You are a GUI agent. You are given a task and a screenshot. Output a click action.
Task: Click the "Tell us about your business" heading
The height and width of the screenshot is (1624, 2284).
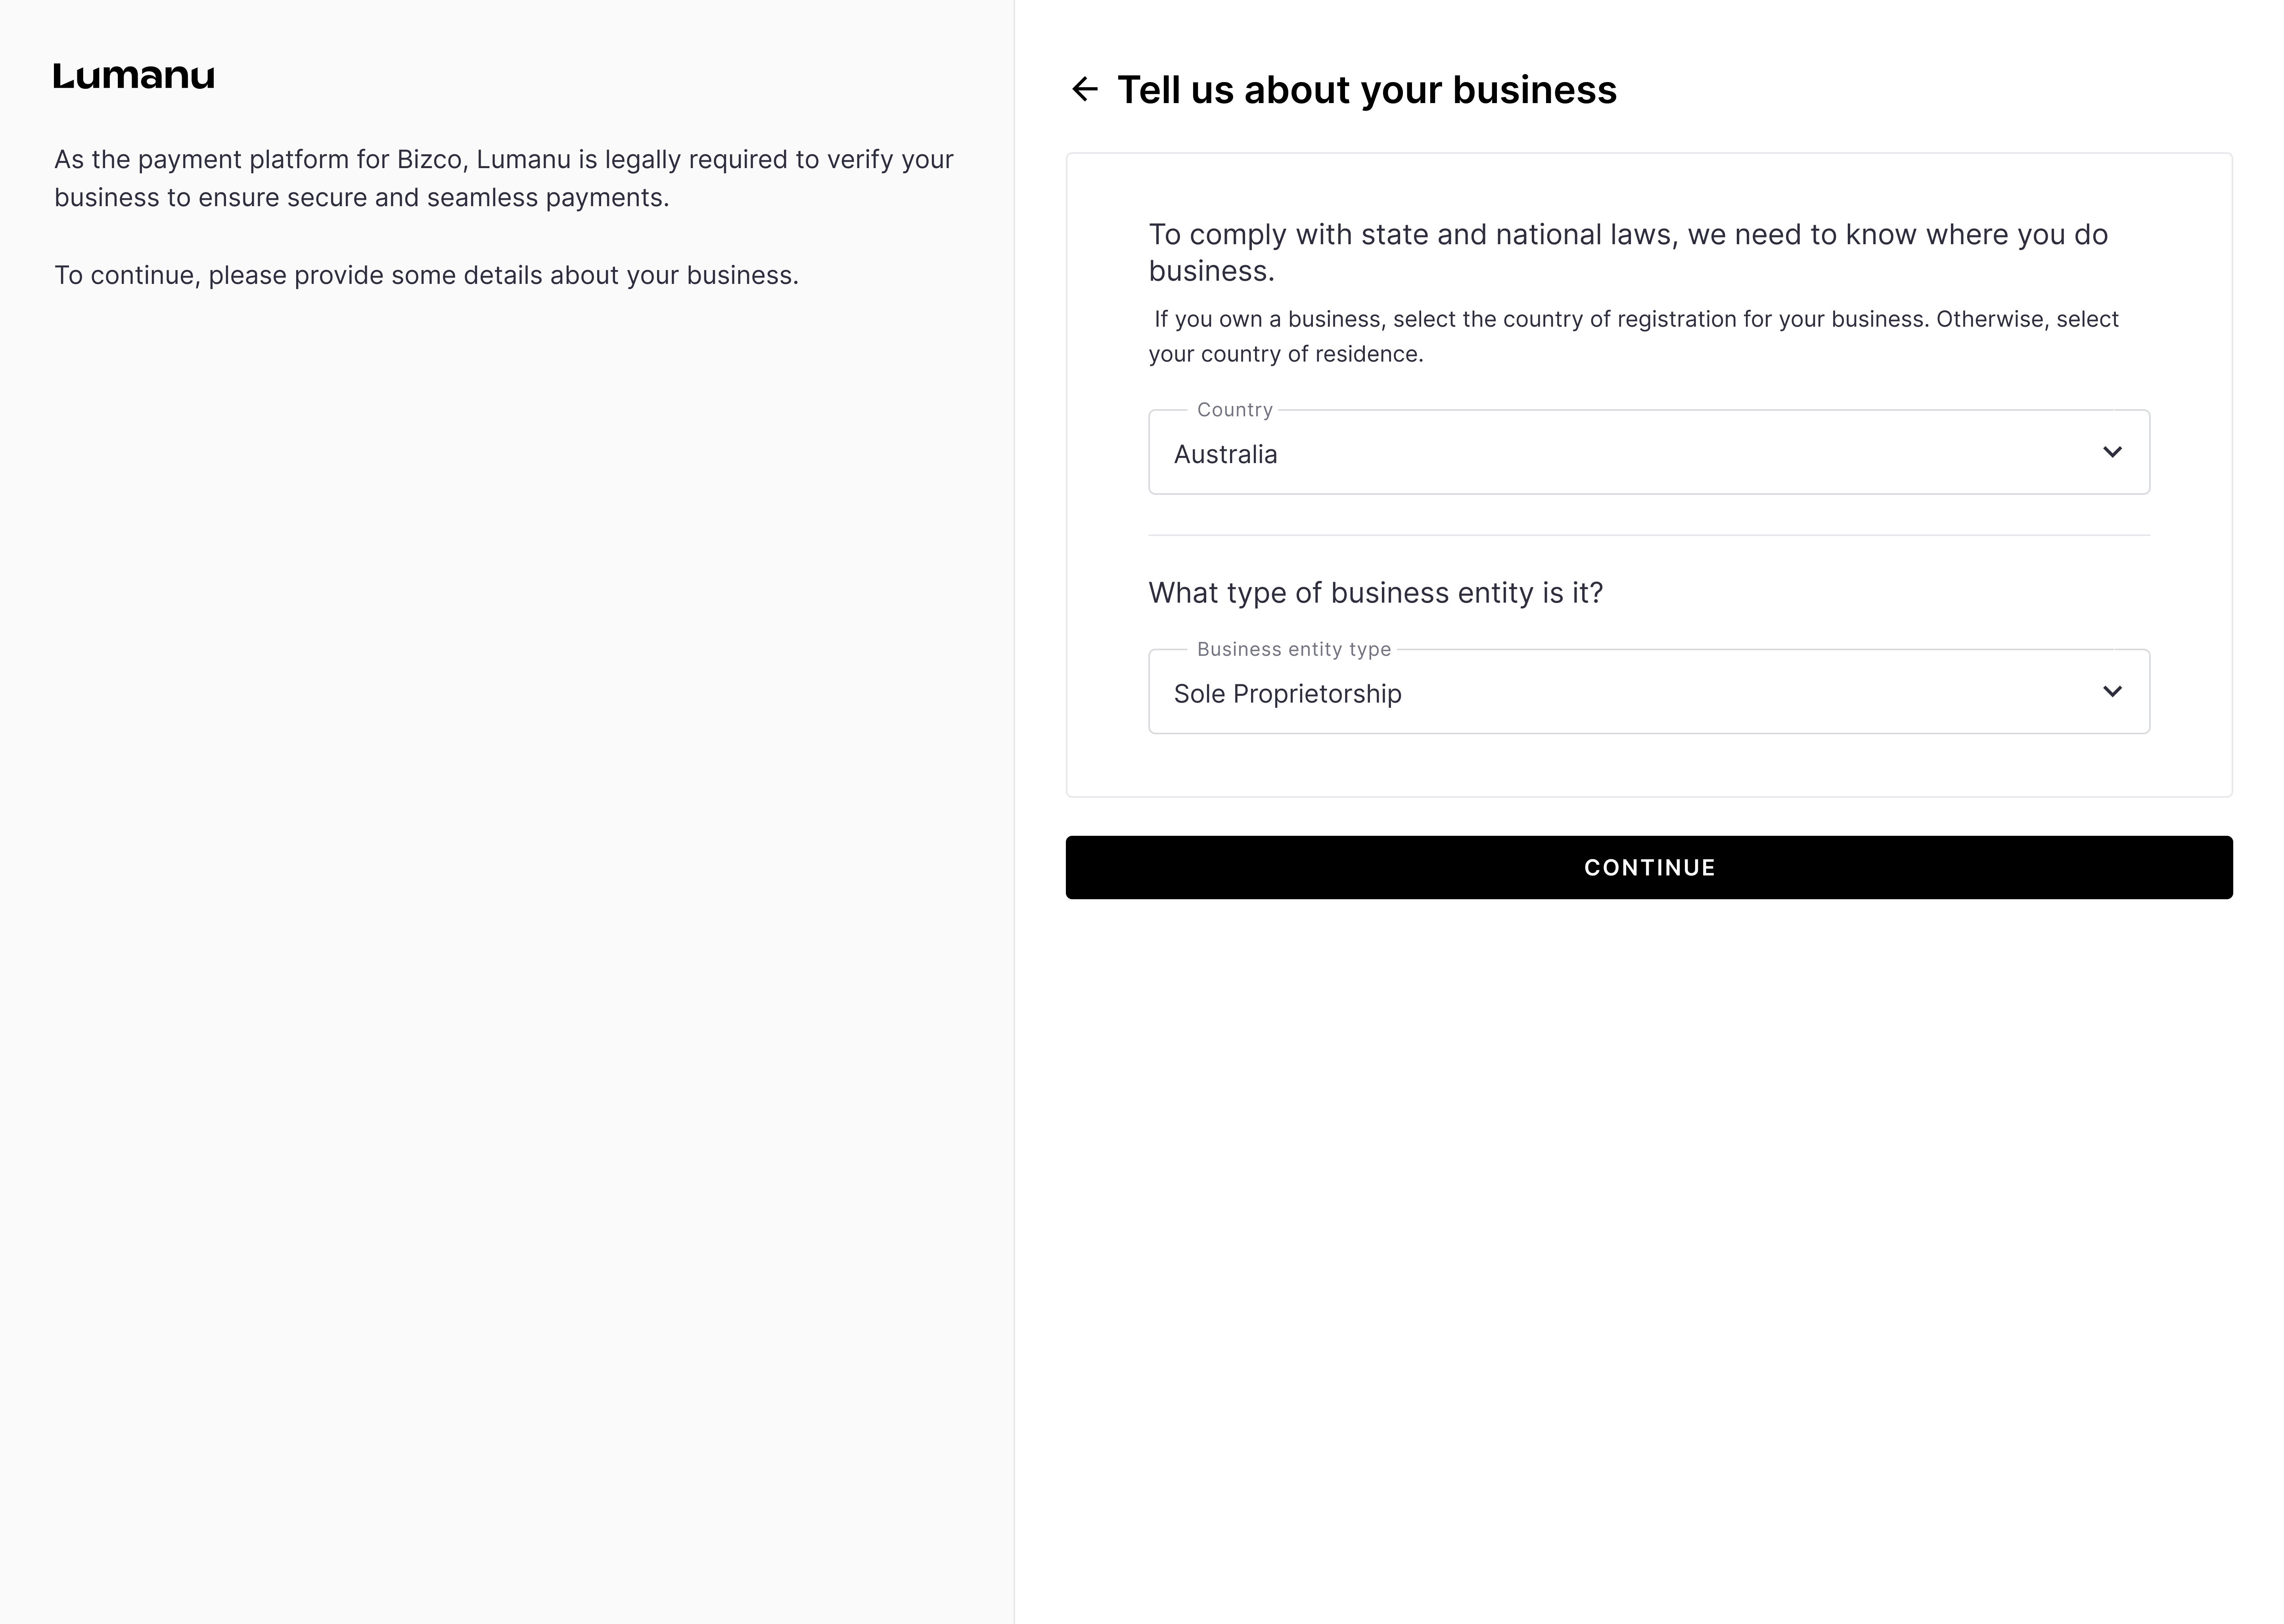click(x=1366, y=90)
